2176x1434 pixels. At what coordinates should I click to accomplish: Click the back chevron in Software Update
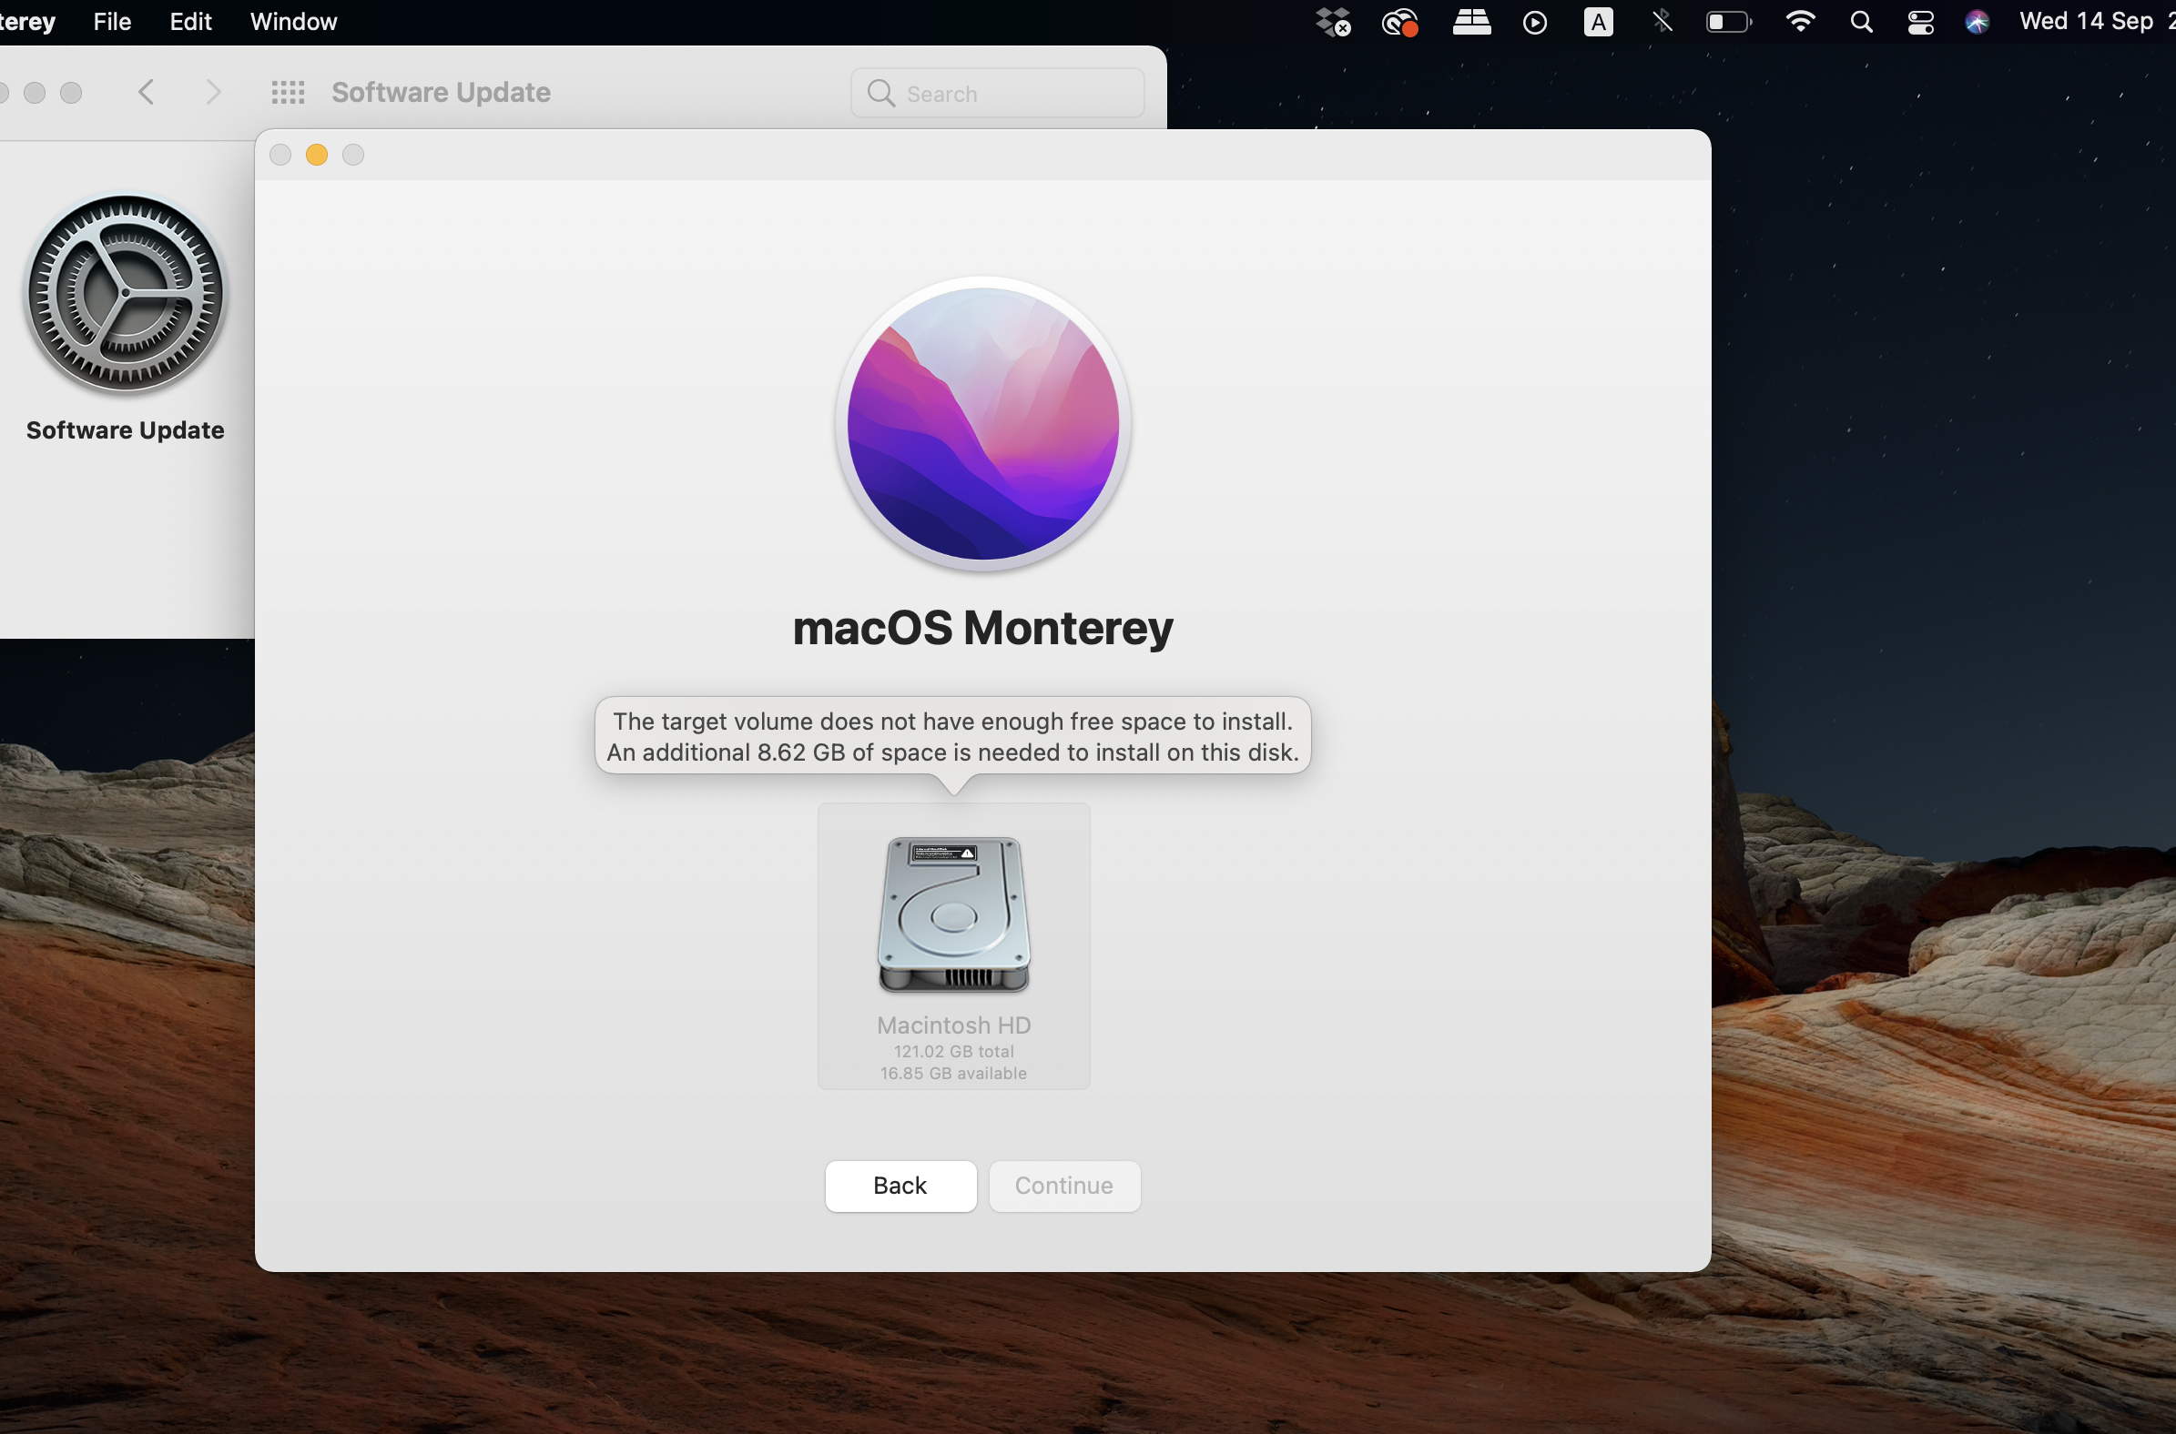(x=146, y=93)
